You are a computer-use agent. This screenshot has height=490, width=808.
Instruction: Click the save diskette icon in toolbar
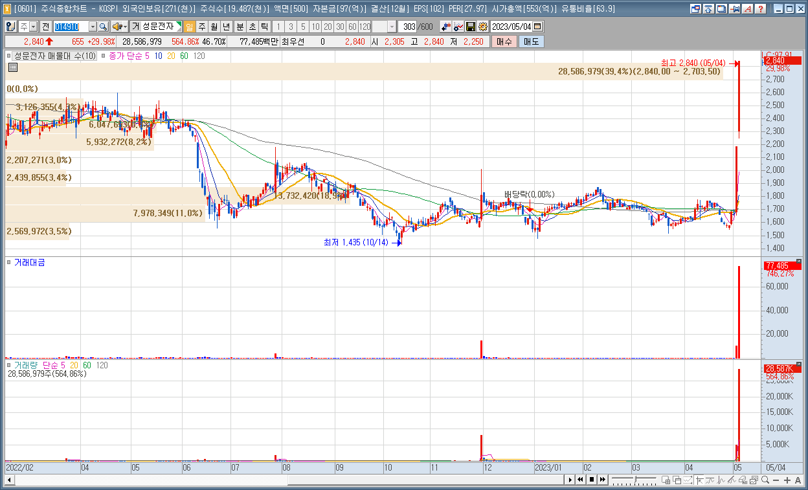pos(471,27)
